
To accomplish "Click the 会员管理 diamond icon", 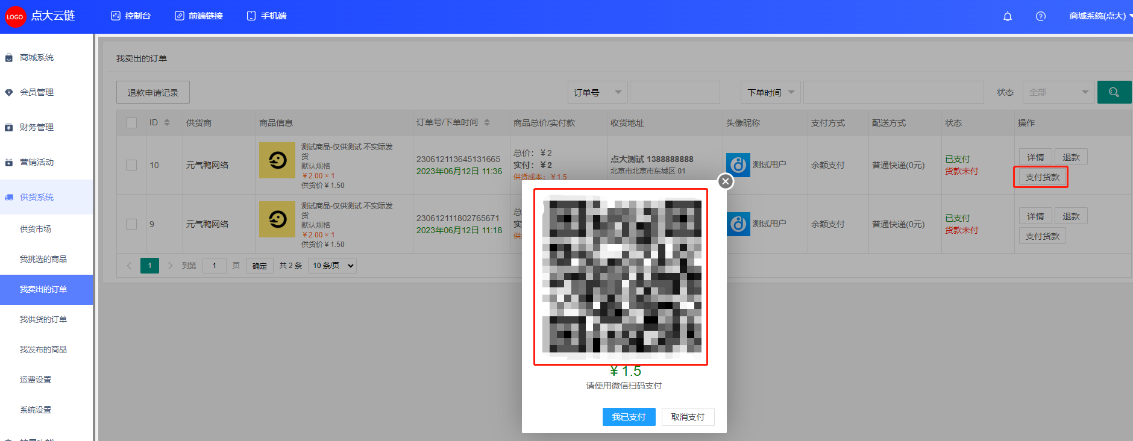I will pyautogui.click(x=8, y=93).
